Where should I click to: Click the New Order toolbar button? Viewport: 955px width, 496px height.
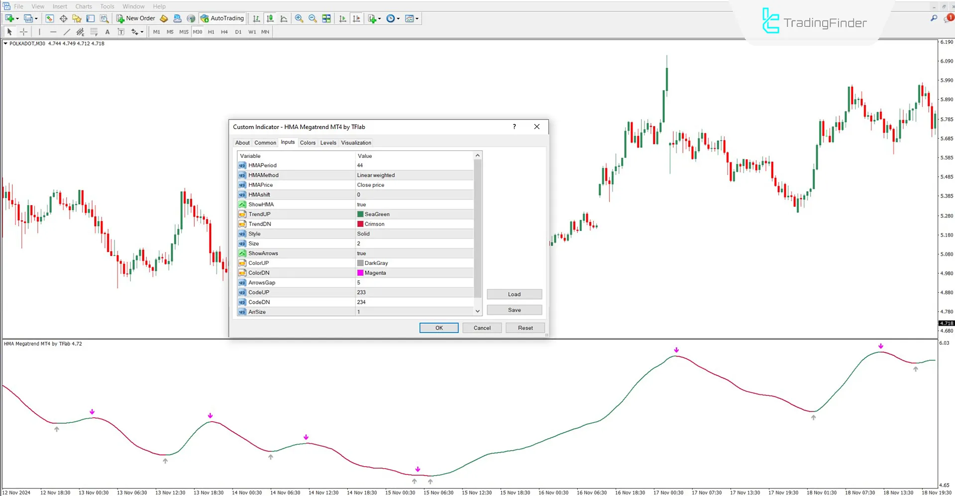pyautogui.click(x=136, y=18)
